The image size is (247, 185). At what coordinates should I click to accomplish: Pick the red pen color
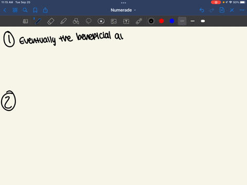click(162, 21)
